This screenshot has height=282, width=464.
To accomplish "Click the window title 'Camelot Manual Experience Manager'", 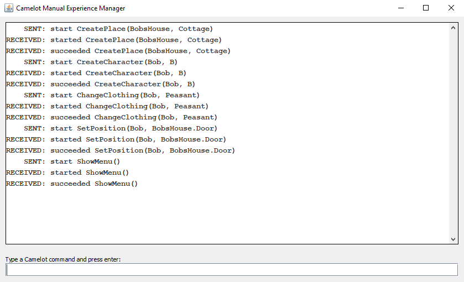I will 71,8.
